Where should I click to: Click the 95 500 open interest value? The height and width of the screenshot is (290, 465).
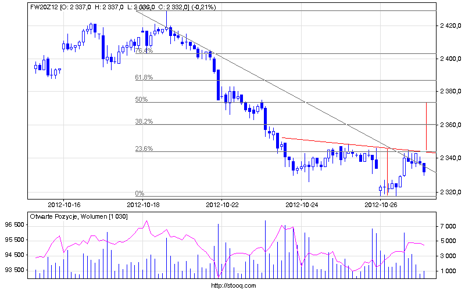click(15, 240)
